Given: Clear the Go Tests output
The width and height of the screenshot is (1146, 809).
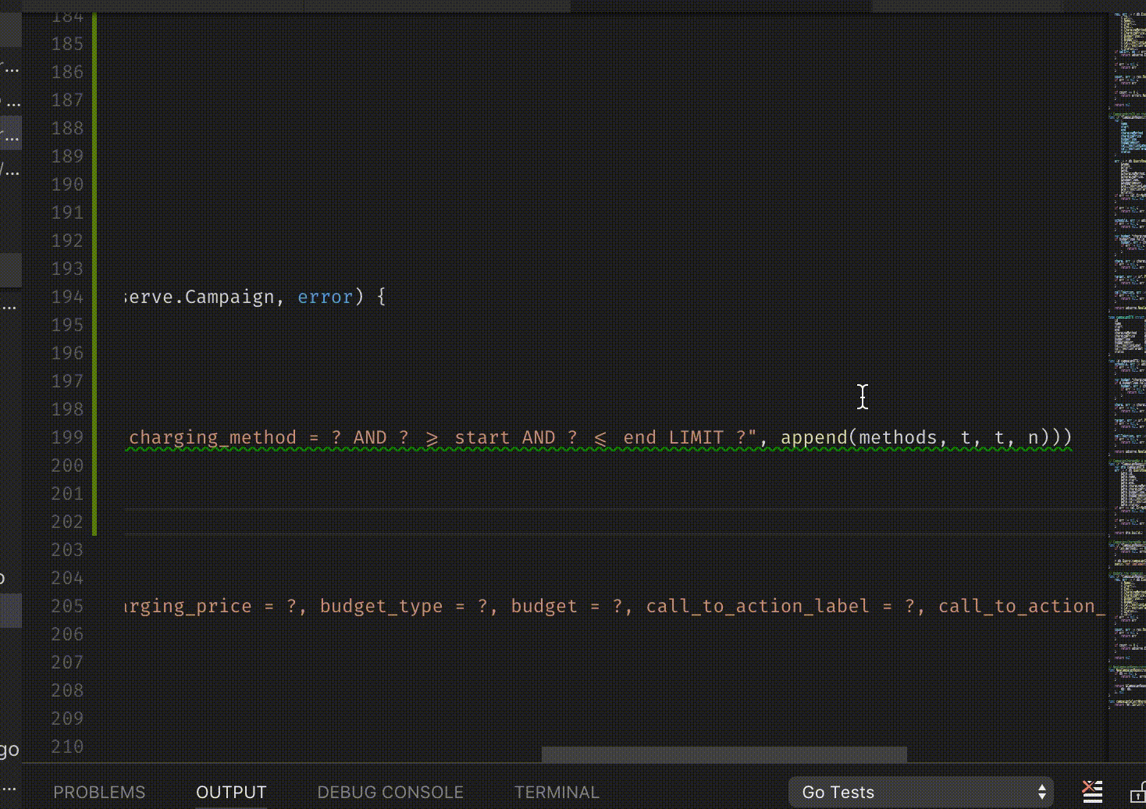Looking at the screenshot, I should point(1091,790).
